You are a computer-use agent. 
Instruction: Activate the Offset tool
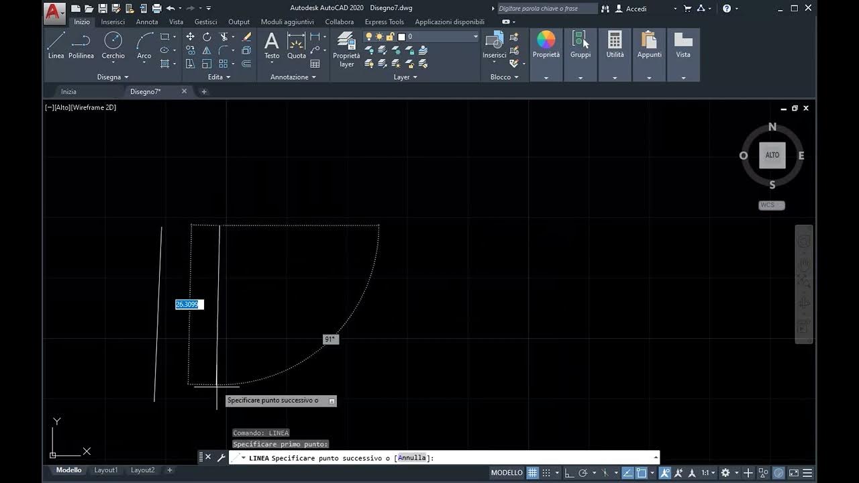(246, 64)
